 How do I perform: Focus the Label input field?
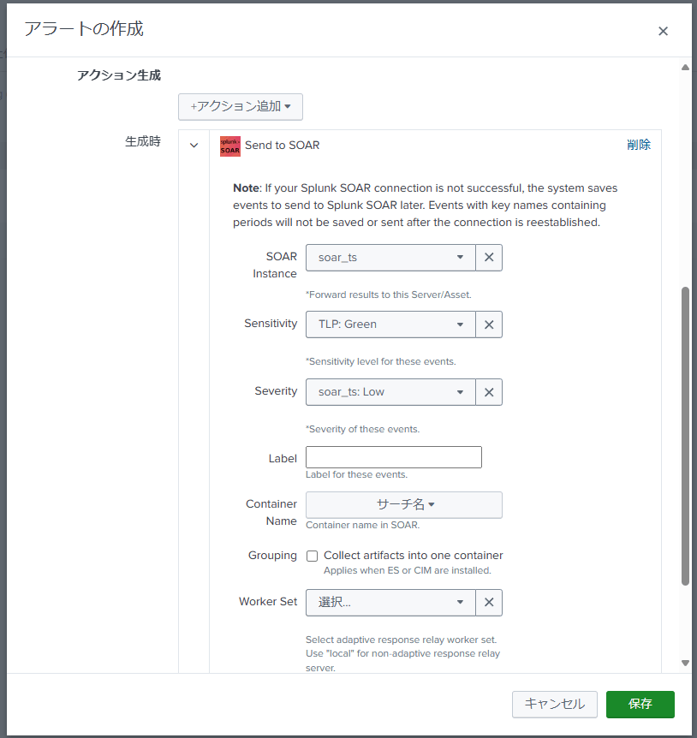[x=393, y=457]
